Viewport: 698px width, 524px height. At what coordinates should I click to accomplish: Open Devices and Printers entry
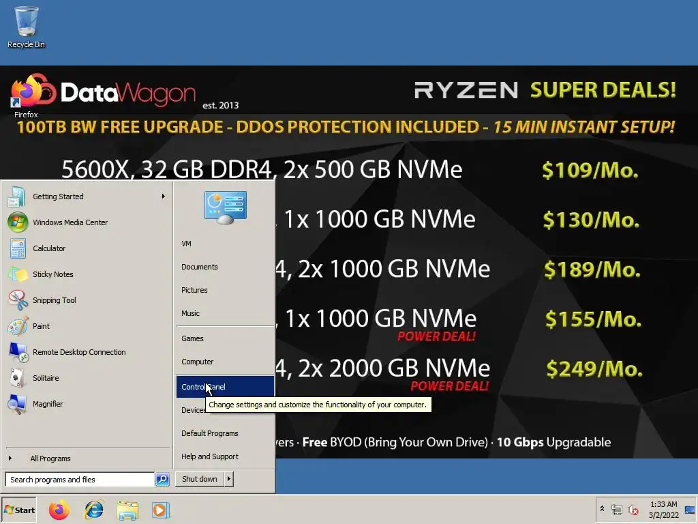pyautogui.click(x=192, y=410)
